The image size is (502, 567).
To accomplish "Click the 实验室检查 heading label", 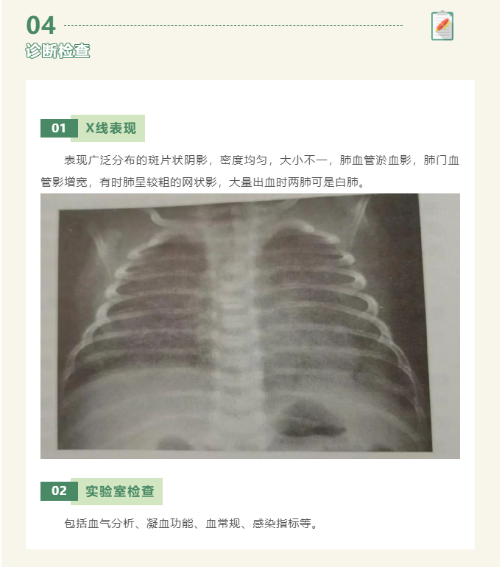I will click(x=120, y=491).
